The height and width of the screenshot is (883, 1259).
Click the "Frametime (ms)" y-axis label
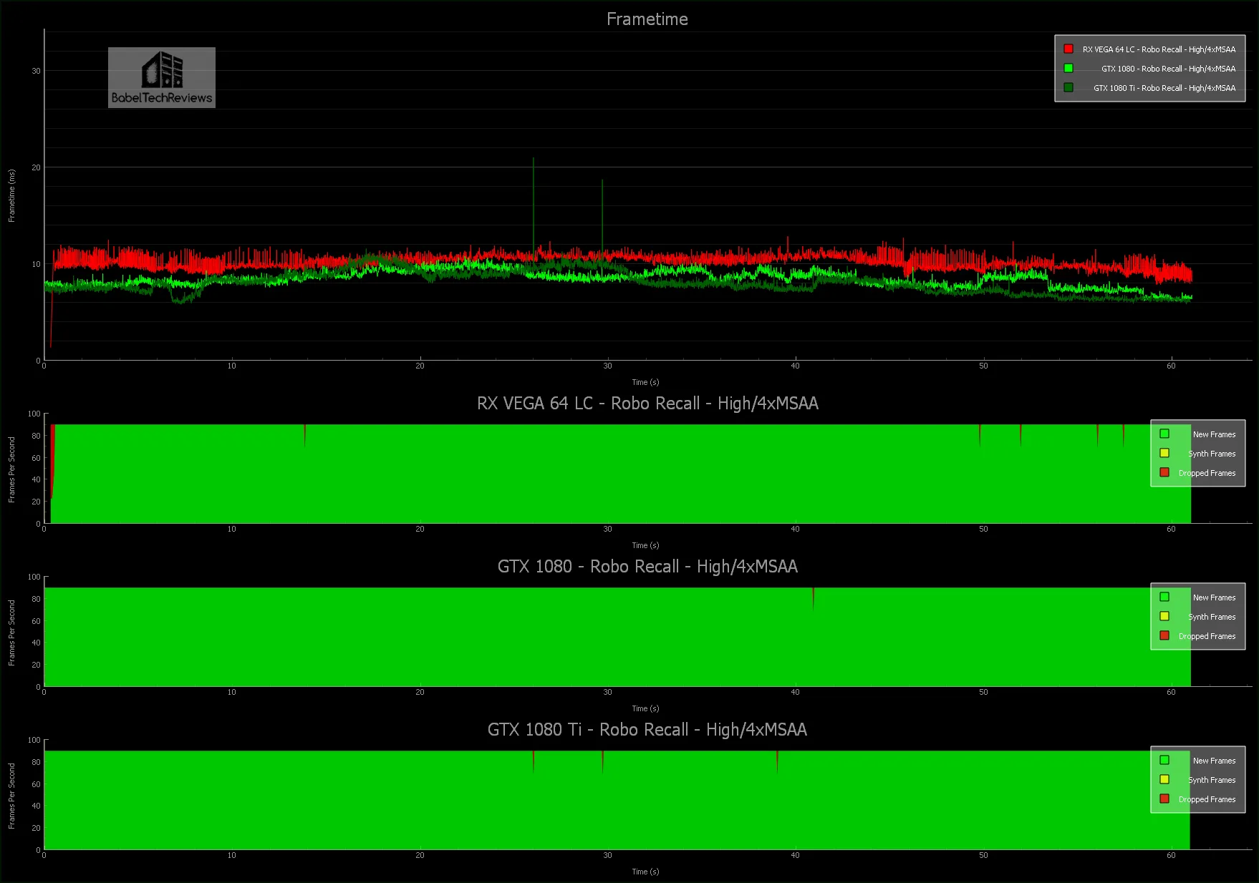(x=11, y=195)
